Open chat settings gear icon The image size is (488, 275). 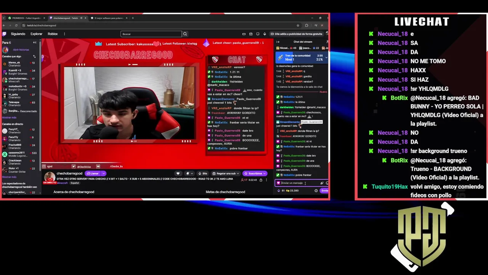tap(316, 191)
